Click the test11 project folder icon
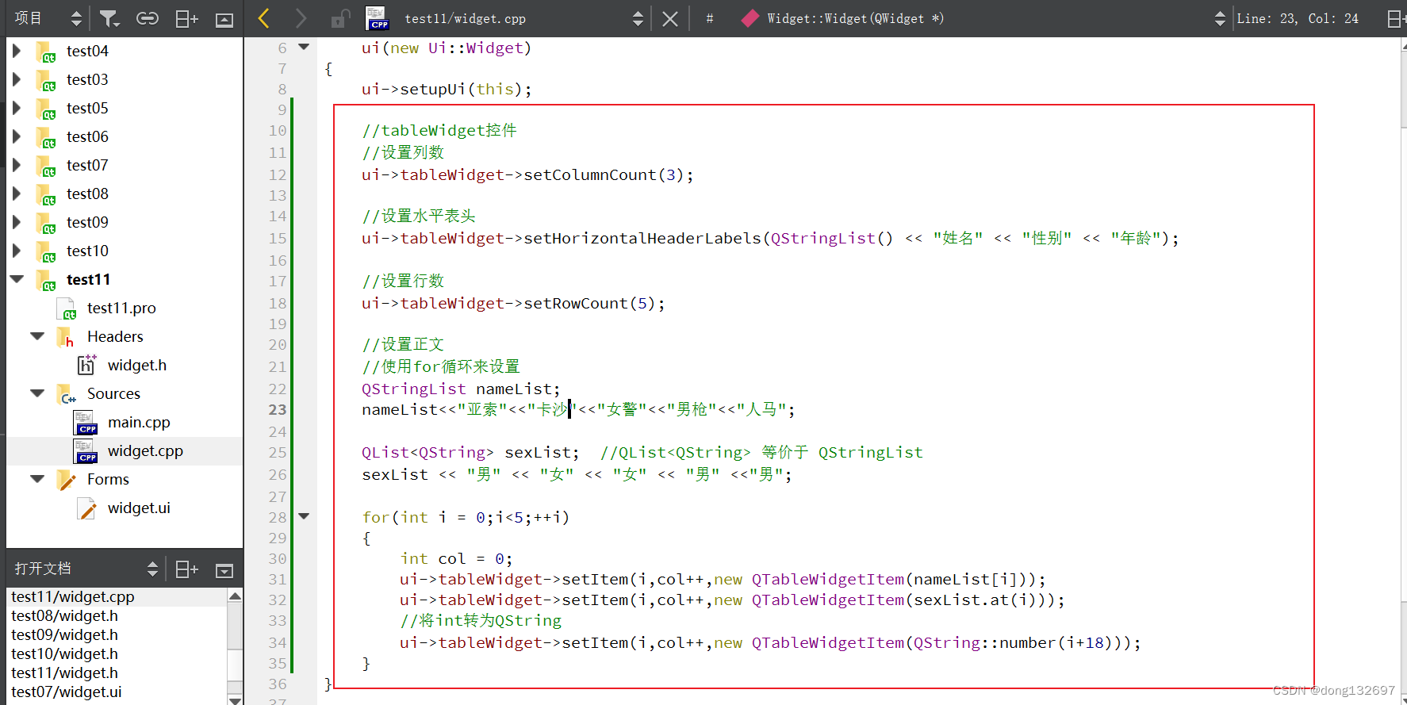This screenshot has height=705, width=1407. (45, 280)
